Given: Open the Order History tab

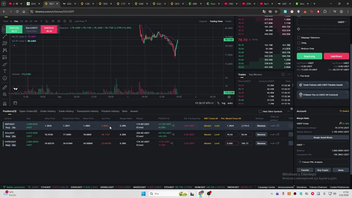Looking at the screenshot, I should point(48,111).
